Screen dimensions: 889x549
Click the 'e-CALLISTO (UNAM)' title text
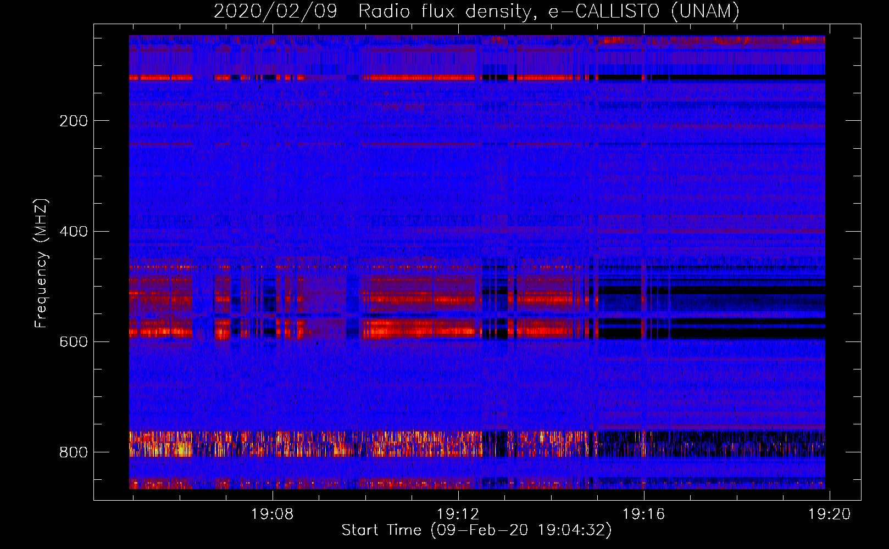coord(644,11)
